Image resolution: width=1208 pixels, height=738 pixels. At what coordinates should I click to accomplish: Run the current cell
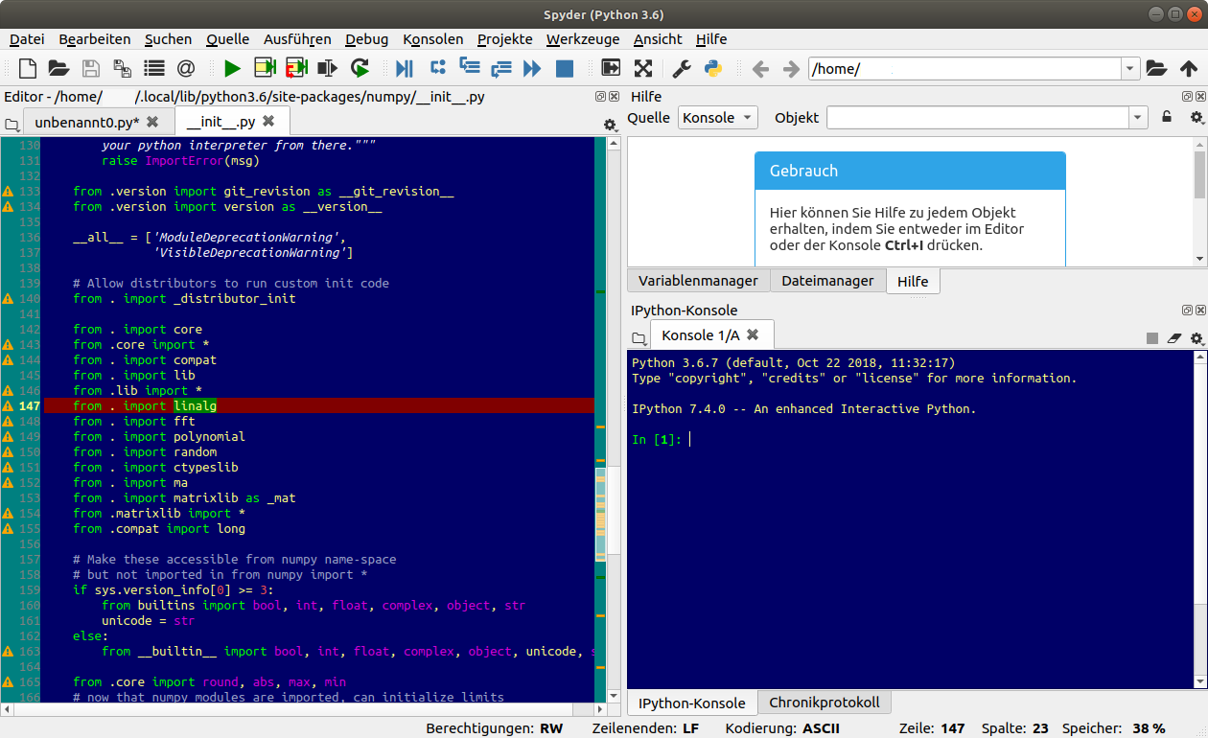(x=263, y=68)
